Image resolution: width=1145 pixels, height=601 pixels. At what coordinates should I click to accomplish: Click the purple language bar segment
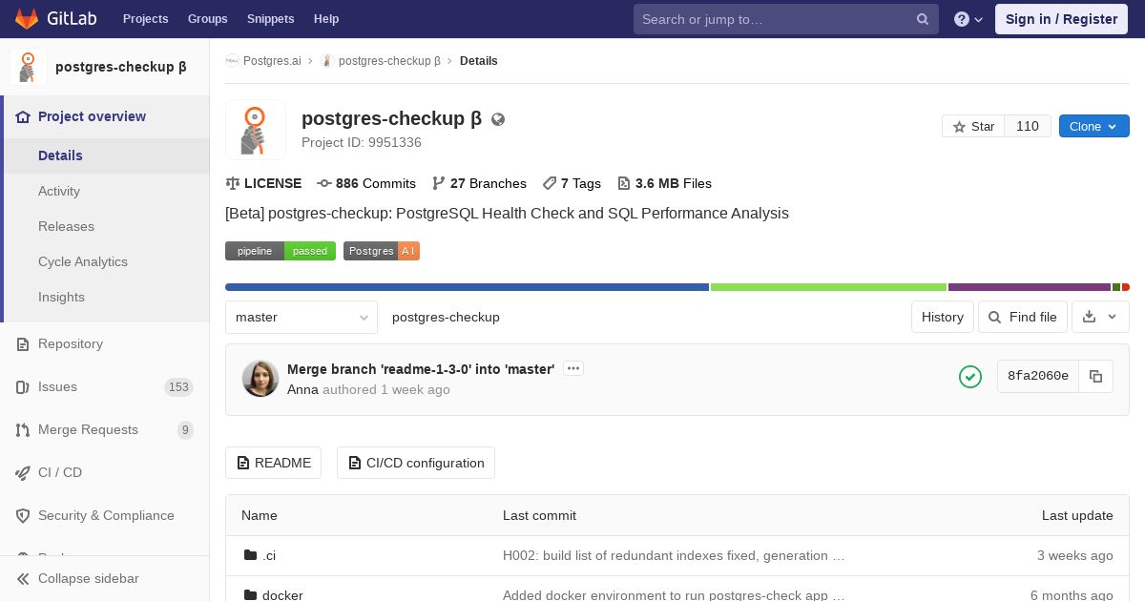(x=1030, y=287)
